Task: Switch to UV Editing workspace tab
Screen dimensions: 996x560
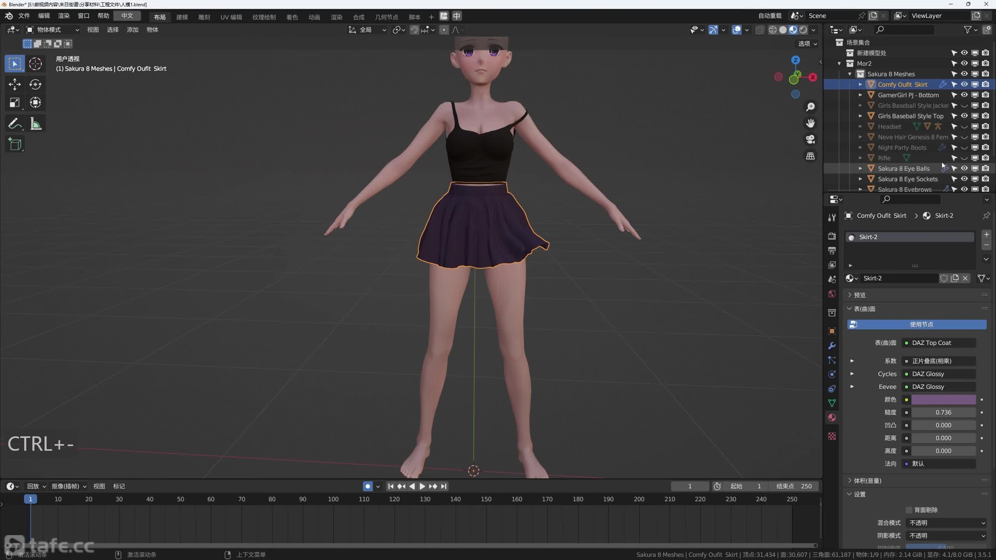Action: [231, 17]
